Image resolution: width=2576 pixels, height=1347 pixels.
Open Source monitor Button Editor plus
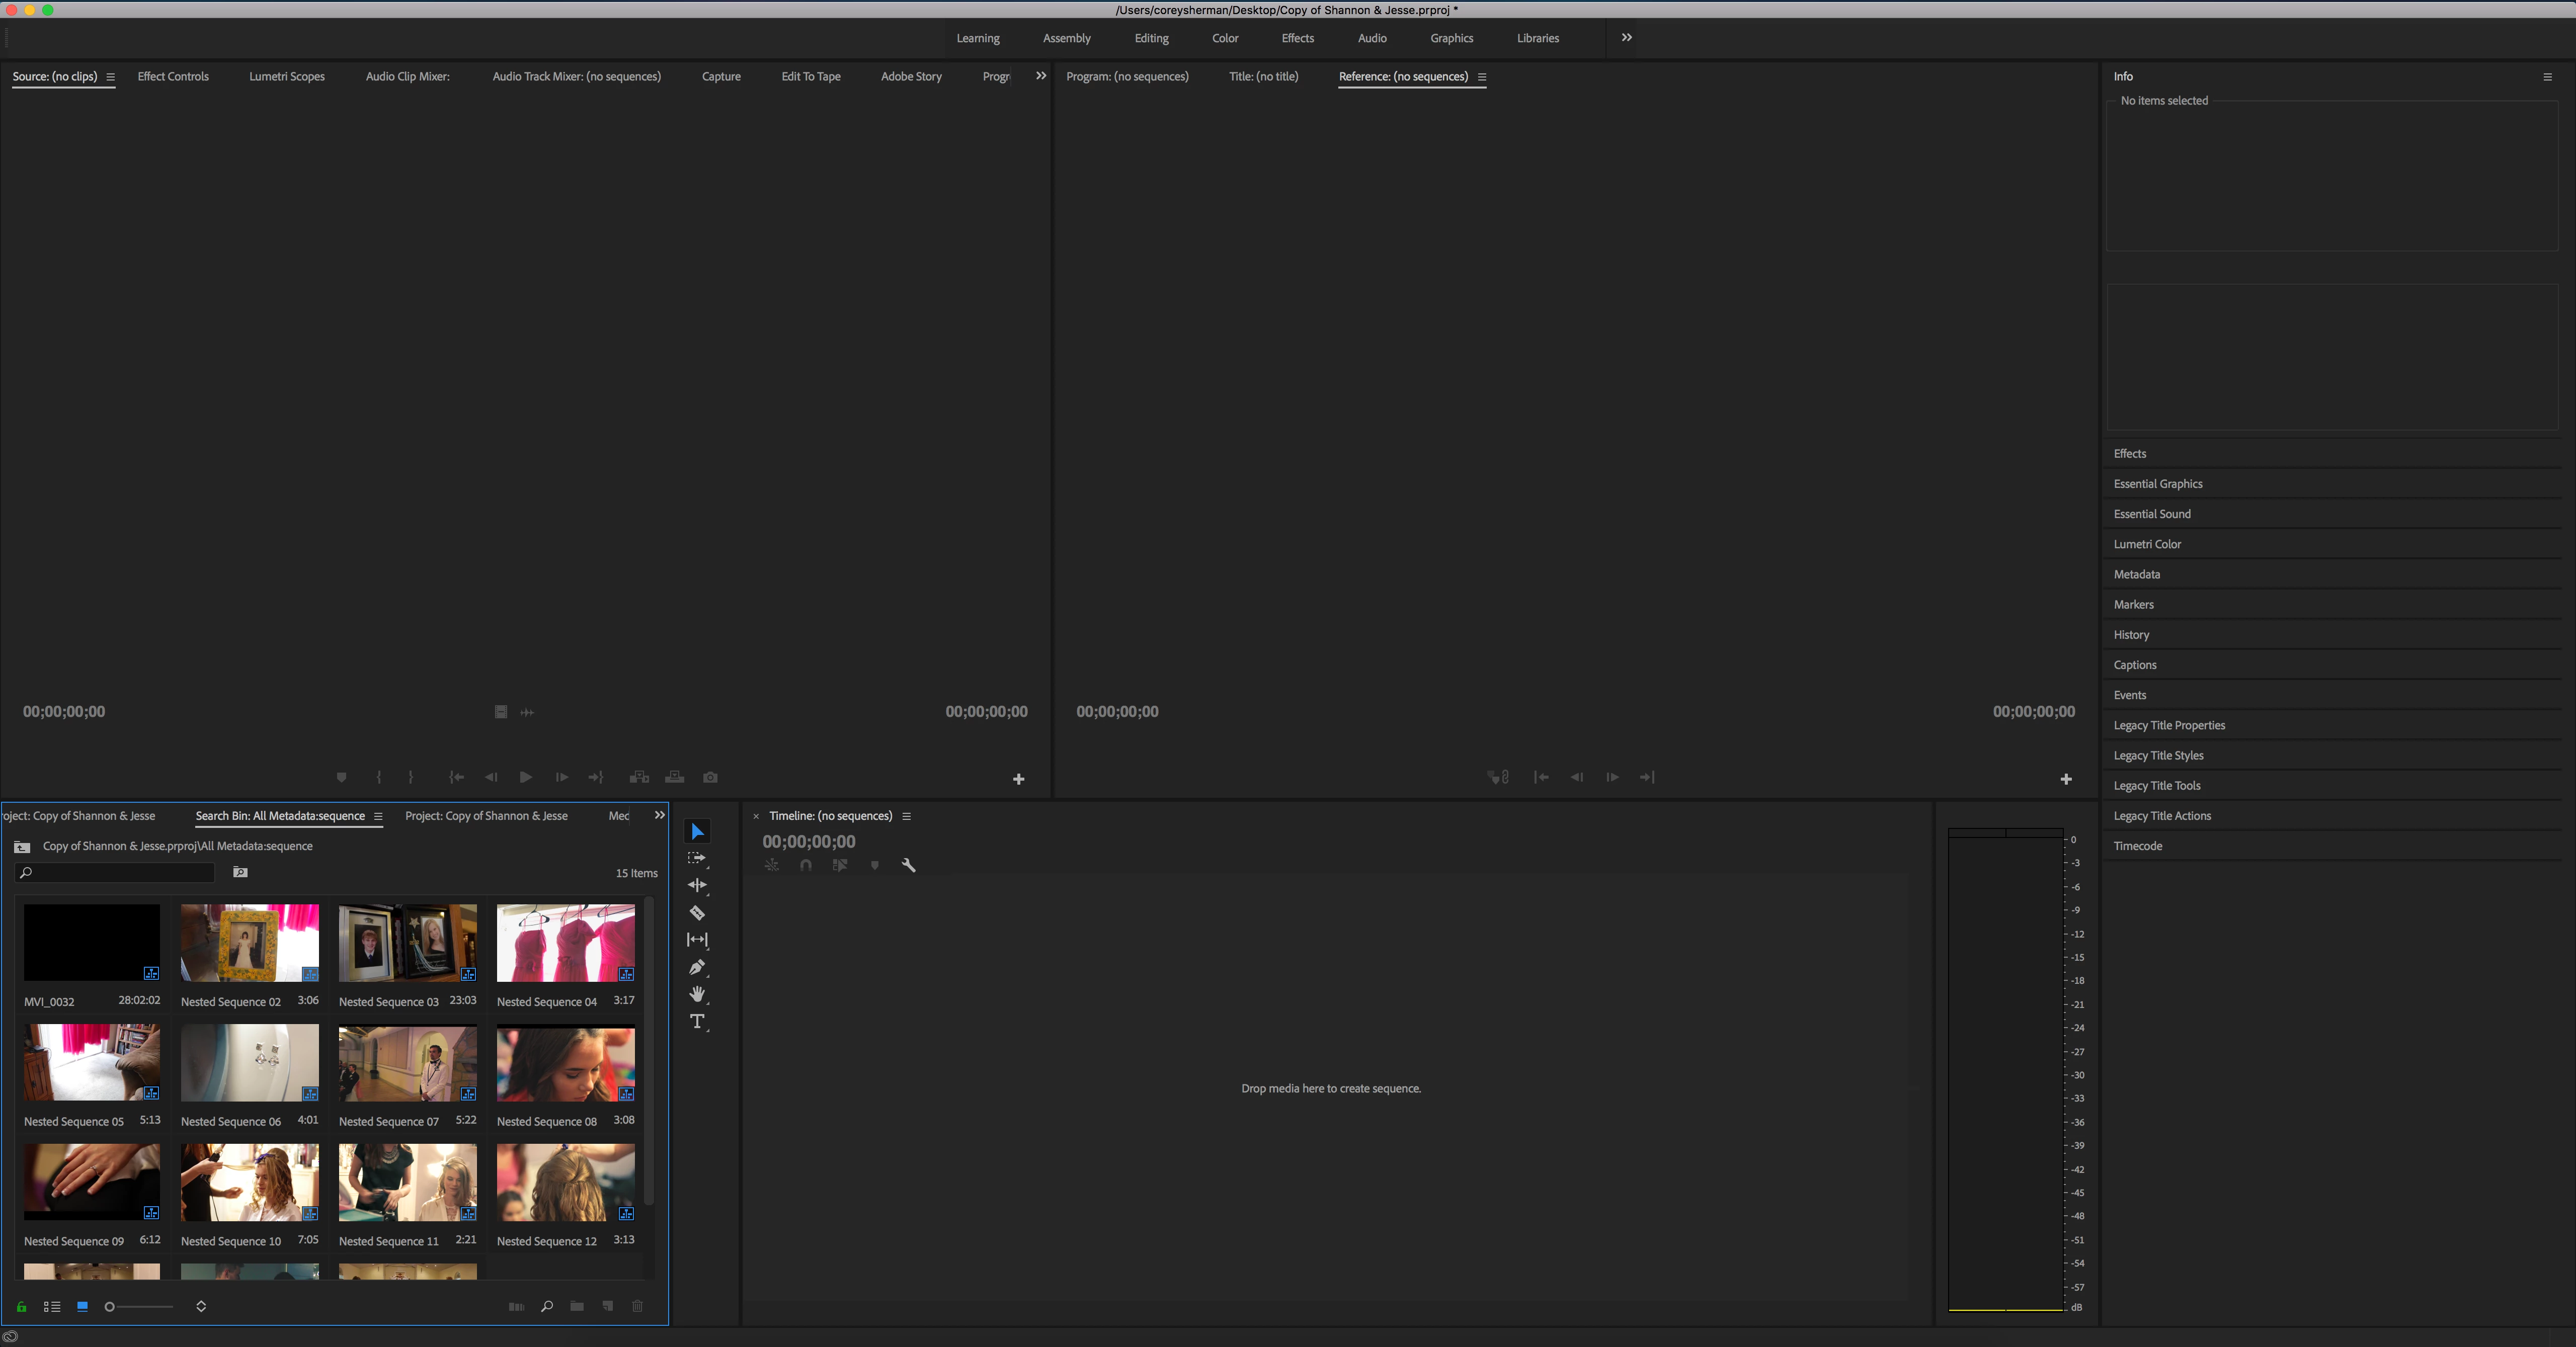click(1018, 779)
